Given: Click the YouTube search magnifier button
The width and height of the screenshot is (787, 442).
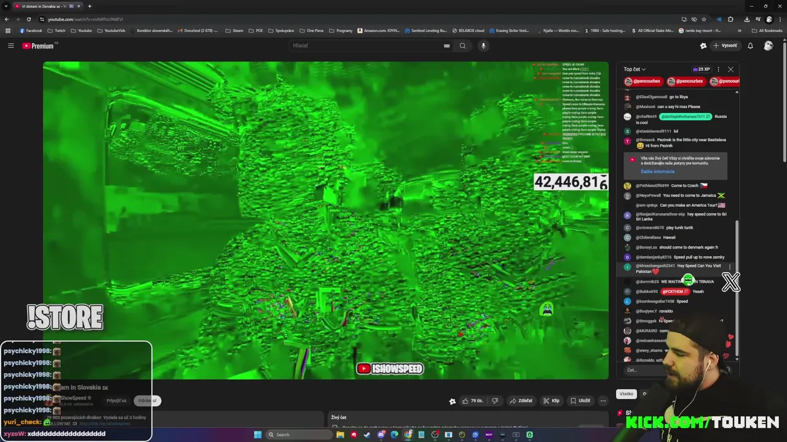Looking at the screenshot, I should [x=462, y=45].
